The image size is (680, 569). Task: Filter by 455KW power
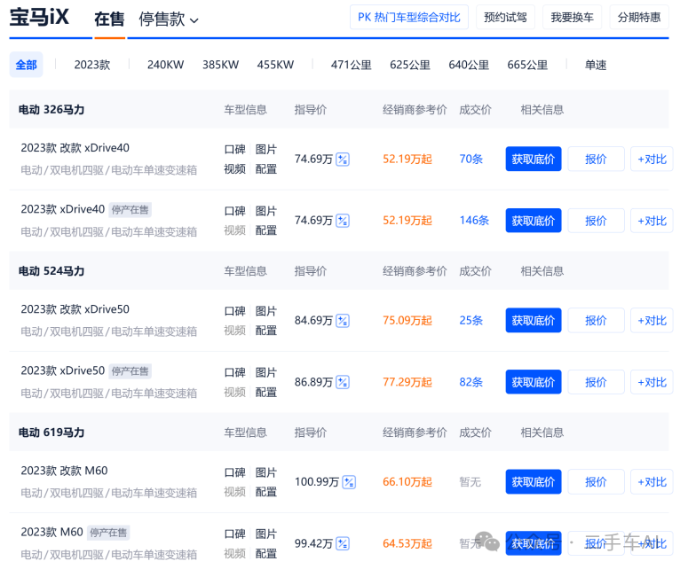tap(275, 65)
